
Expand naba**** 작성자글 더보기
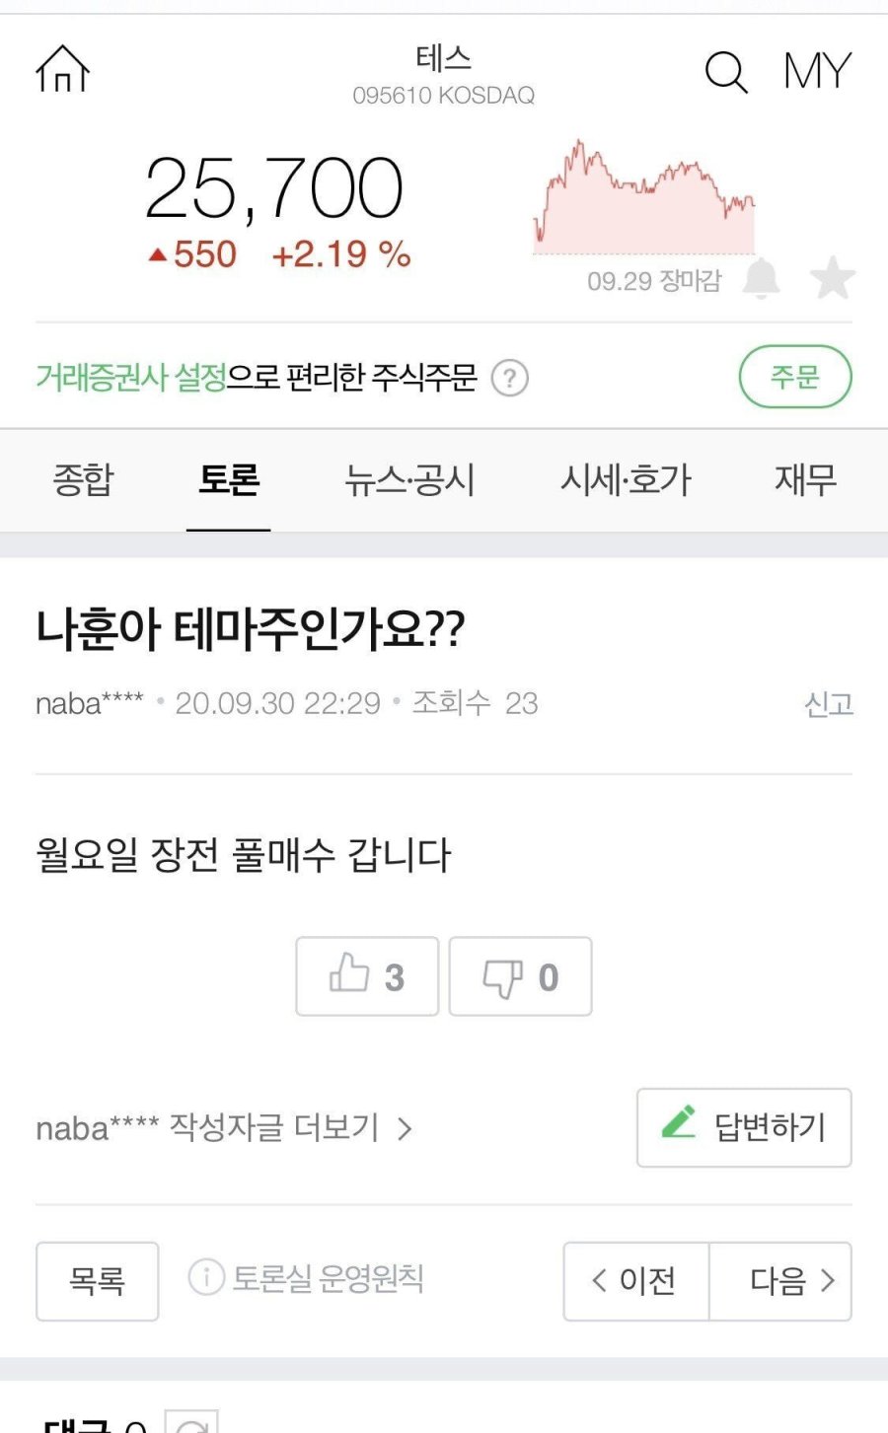tap(224, 1128)
